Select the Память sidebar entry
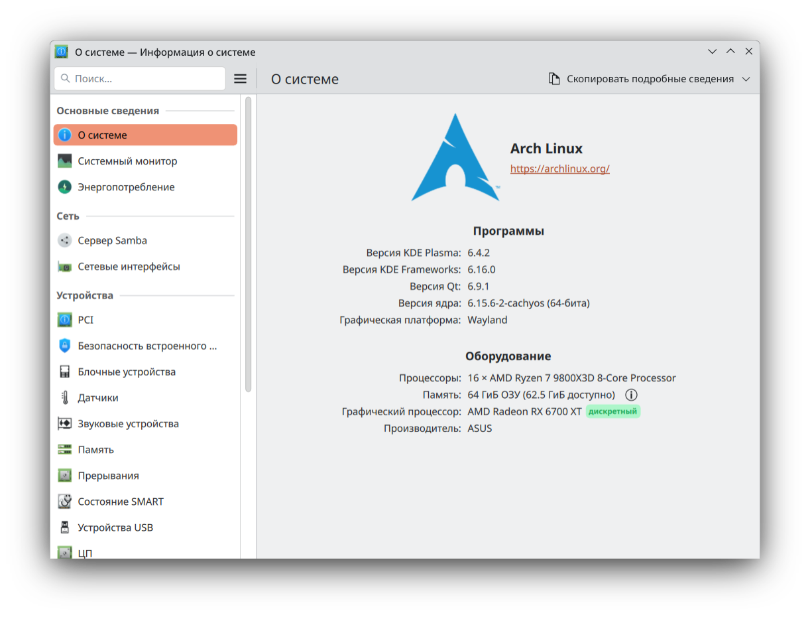Viewport: 810px width, 617px height. (145, 450)
